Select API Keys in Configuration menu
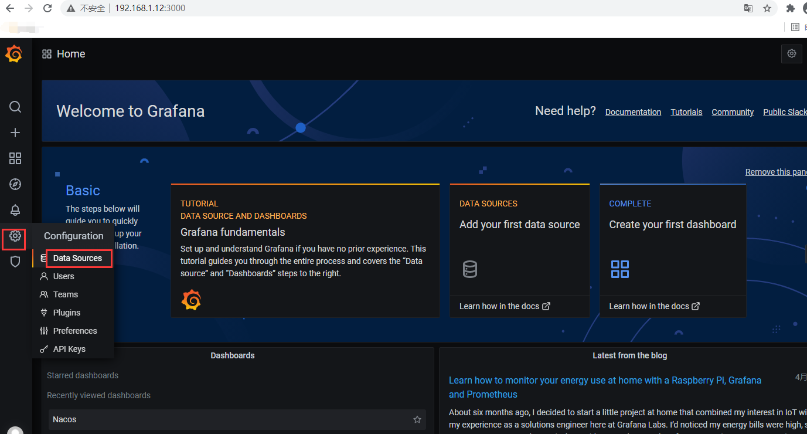Viewport: 807px width, 434px height. pyautogui.click(x=69, y=348)
